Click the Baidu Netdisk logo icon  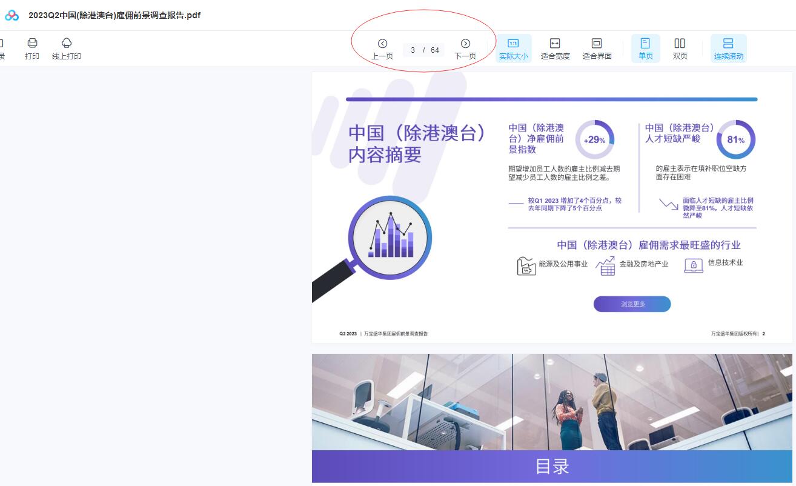pos(12,15)
